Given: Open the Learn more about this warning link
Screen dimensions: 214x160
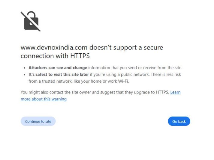Looking at the screenshot, I should (44, 99).
